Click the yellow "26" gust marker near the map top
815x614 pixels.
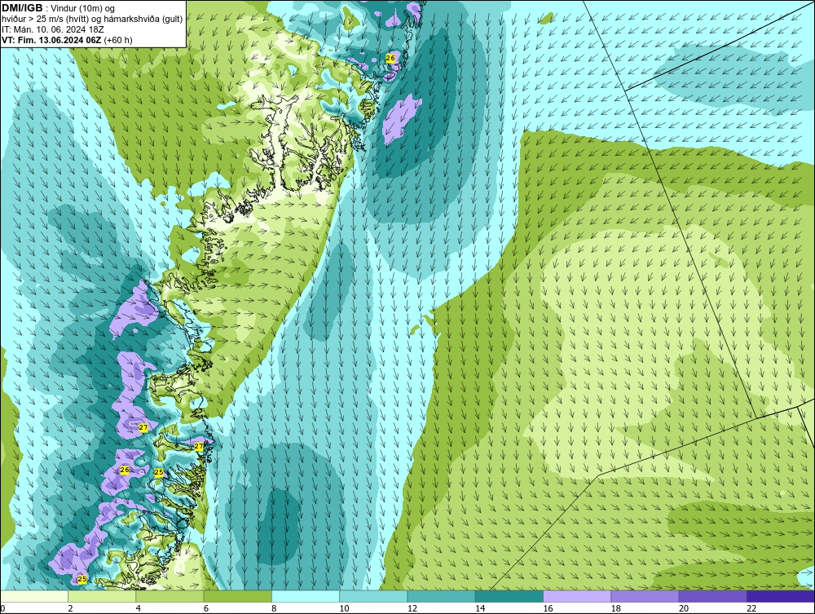tap(390, 58)
